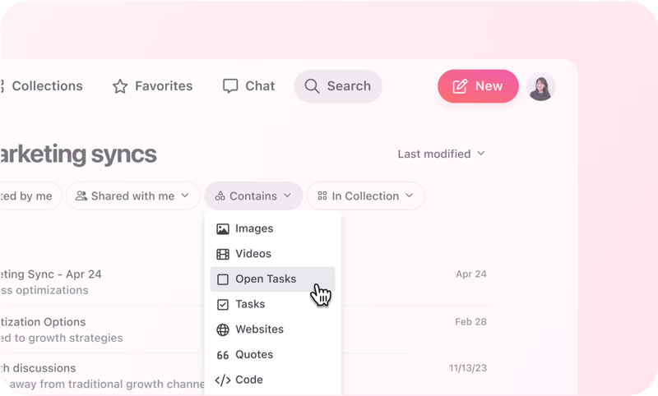The width and height of the screenshot is (658, 396).
Task: Expand the Last modified sort dropdown
Action: (441, 154)
